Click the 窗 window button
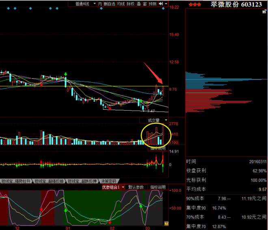 click(x=145, y=4)
